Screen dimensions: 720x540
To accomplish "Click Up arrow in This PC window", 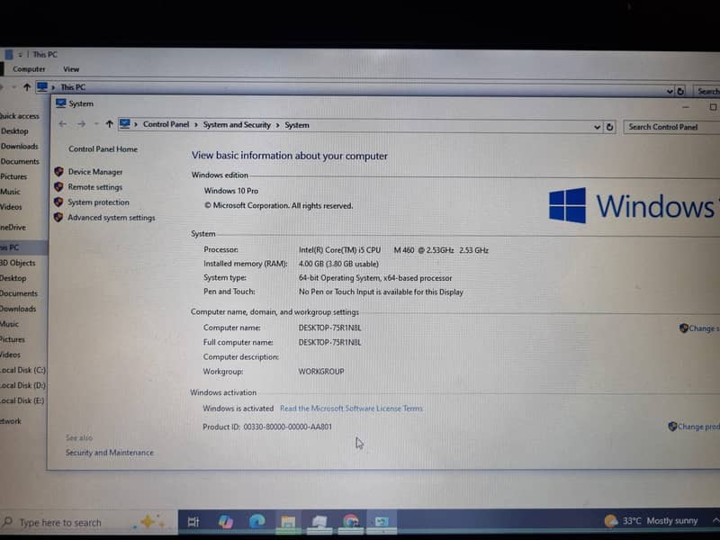I will click(27, 86).
